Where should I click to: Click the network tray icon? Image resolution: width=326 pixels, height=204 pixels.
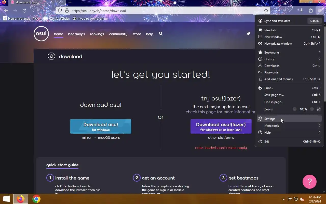tap(296, 199)
